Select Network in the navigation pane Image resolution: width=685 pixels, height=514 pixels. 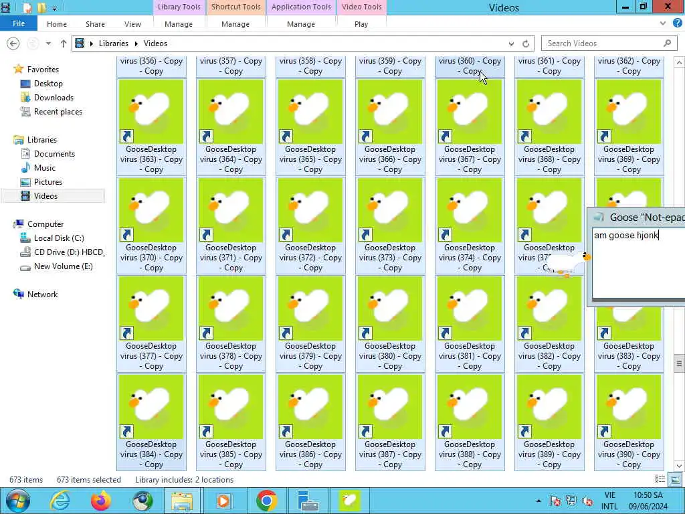point(42,294)
